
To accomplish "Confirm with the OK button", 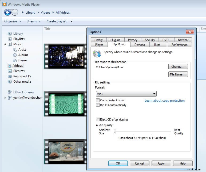I will click(x=118, y=163).
